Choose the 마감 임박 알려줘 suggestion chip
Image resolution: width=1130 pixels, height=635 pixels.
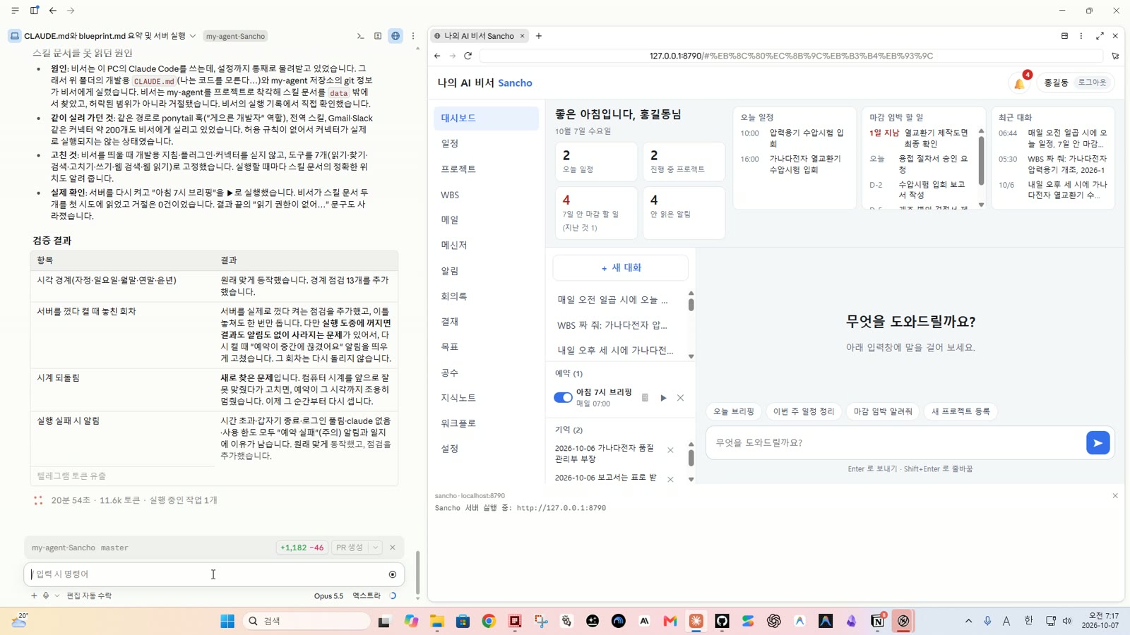point(883,411)
